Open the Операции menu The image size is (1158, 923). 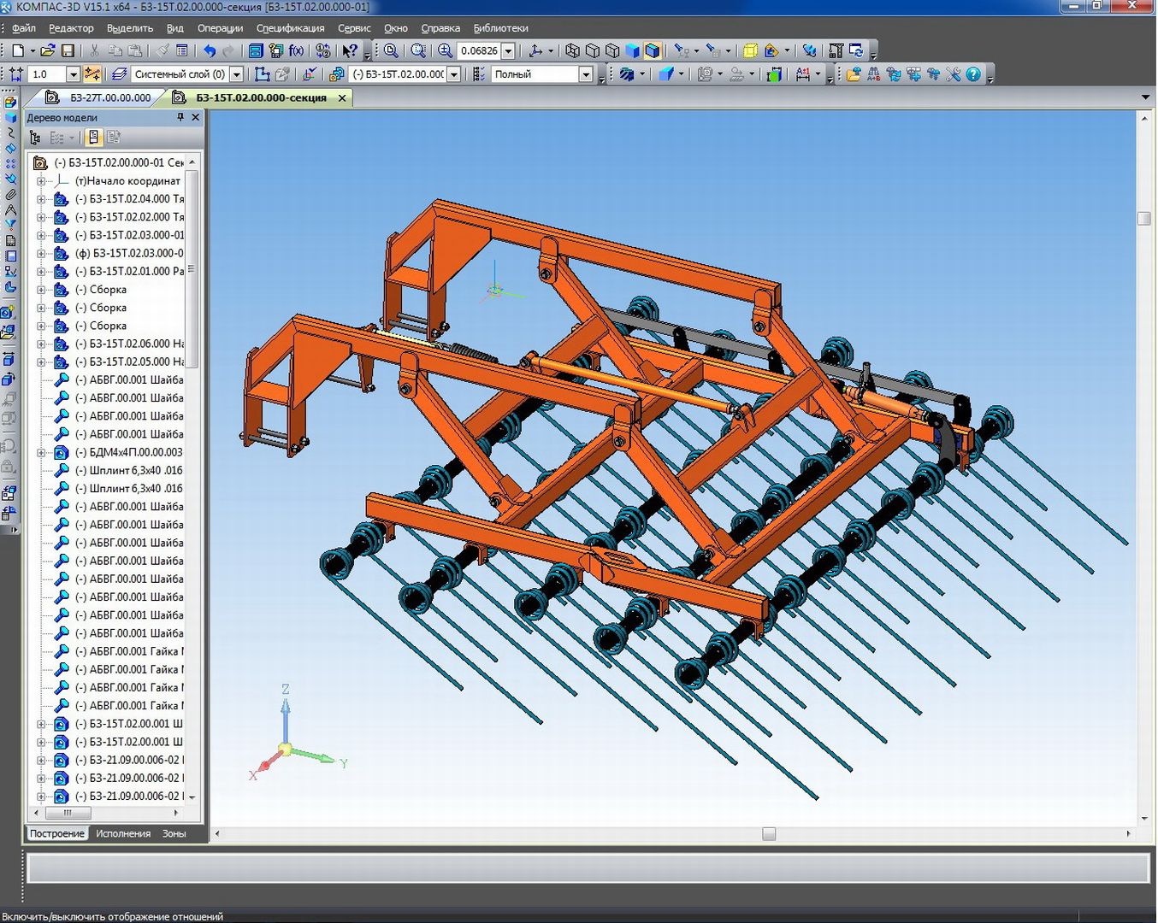click(x=220, y=28)
